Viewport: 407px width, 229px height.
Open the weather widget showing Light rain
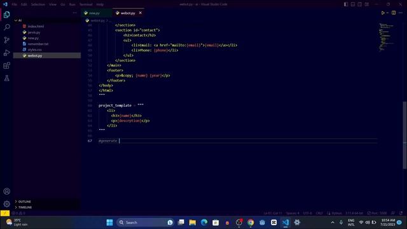click(17, 223)
